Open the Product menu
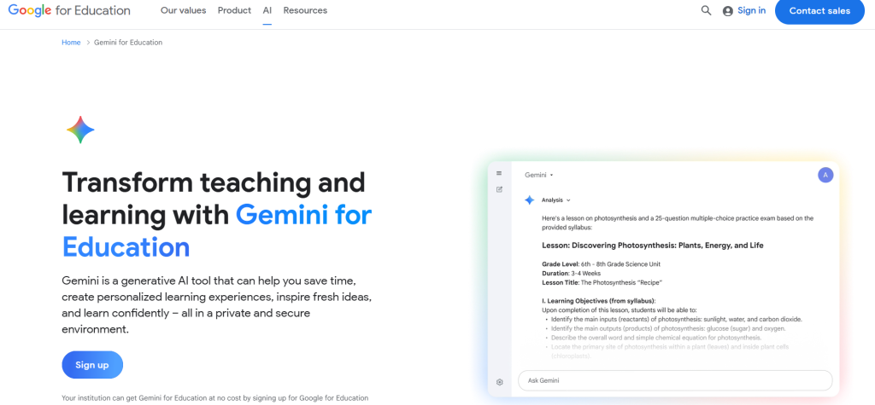Viewport: 875px width, 405px height. point(234,11)
